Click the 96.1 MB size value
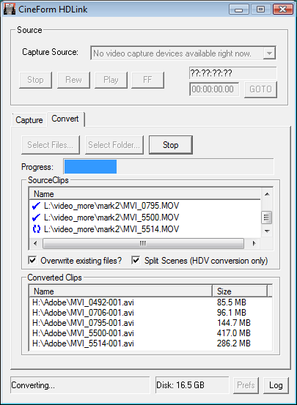 tap(232, 313)
